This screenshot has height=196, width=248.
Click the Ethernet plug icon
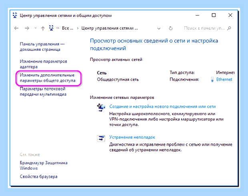tap(212, 79)
